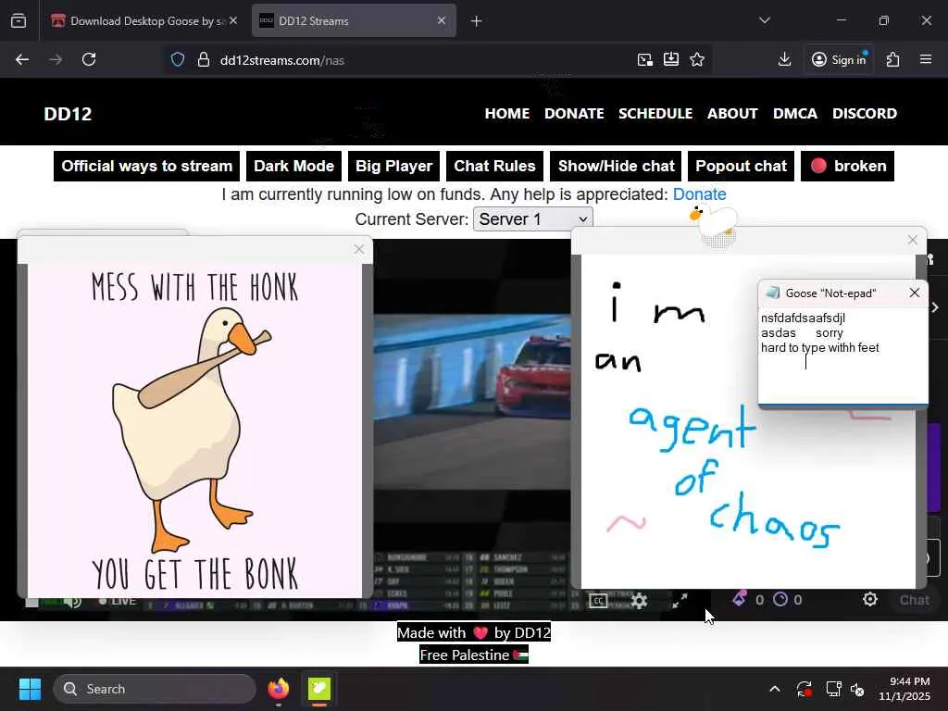948x711 pixels.
Task: Expand the list all tabs chevron
Action: (x=765, y=20)
